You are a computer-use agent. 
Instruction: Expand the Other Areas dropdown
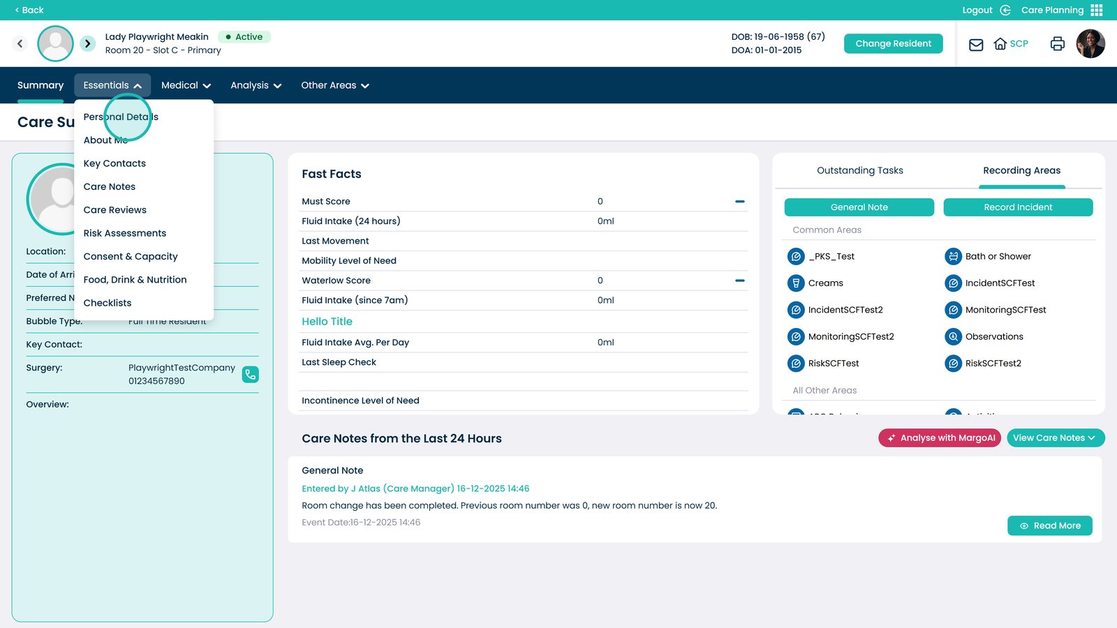point(334,86)
